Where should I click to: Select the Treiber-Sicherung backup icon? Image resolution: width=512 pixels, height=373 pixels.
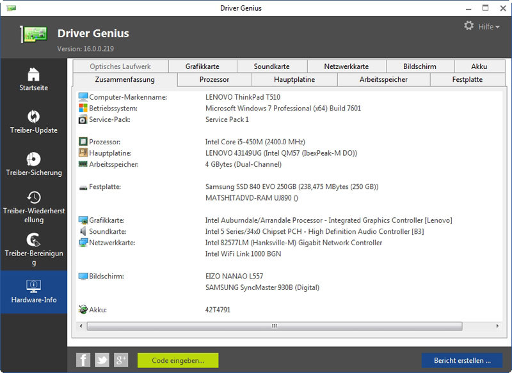tap(33, 158)
